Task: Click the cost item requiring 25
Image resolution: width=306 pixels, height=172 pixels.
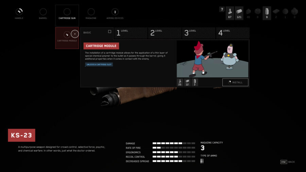Action: pos(180,82)
